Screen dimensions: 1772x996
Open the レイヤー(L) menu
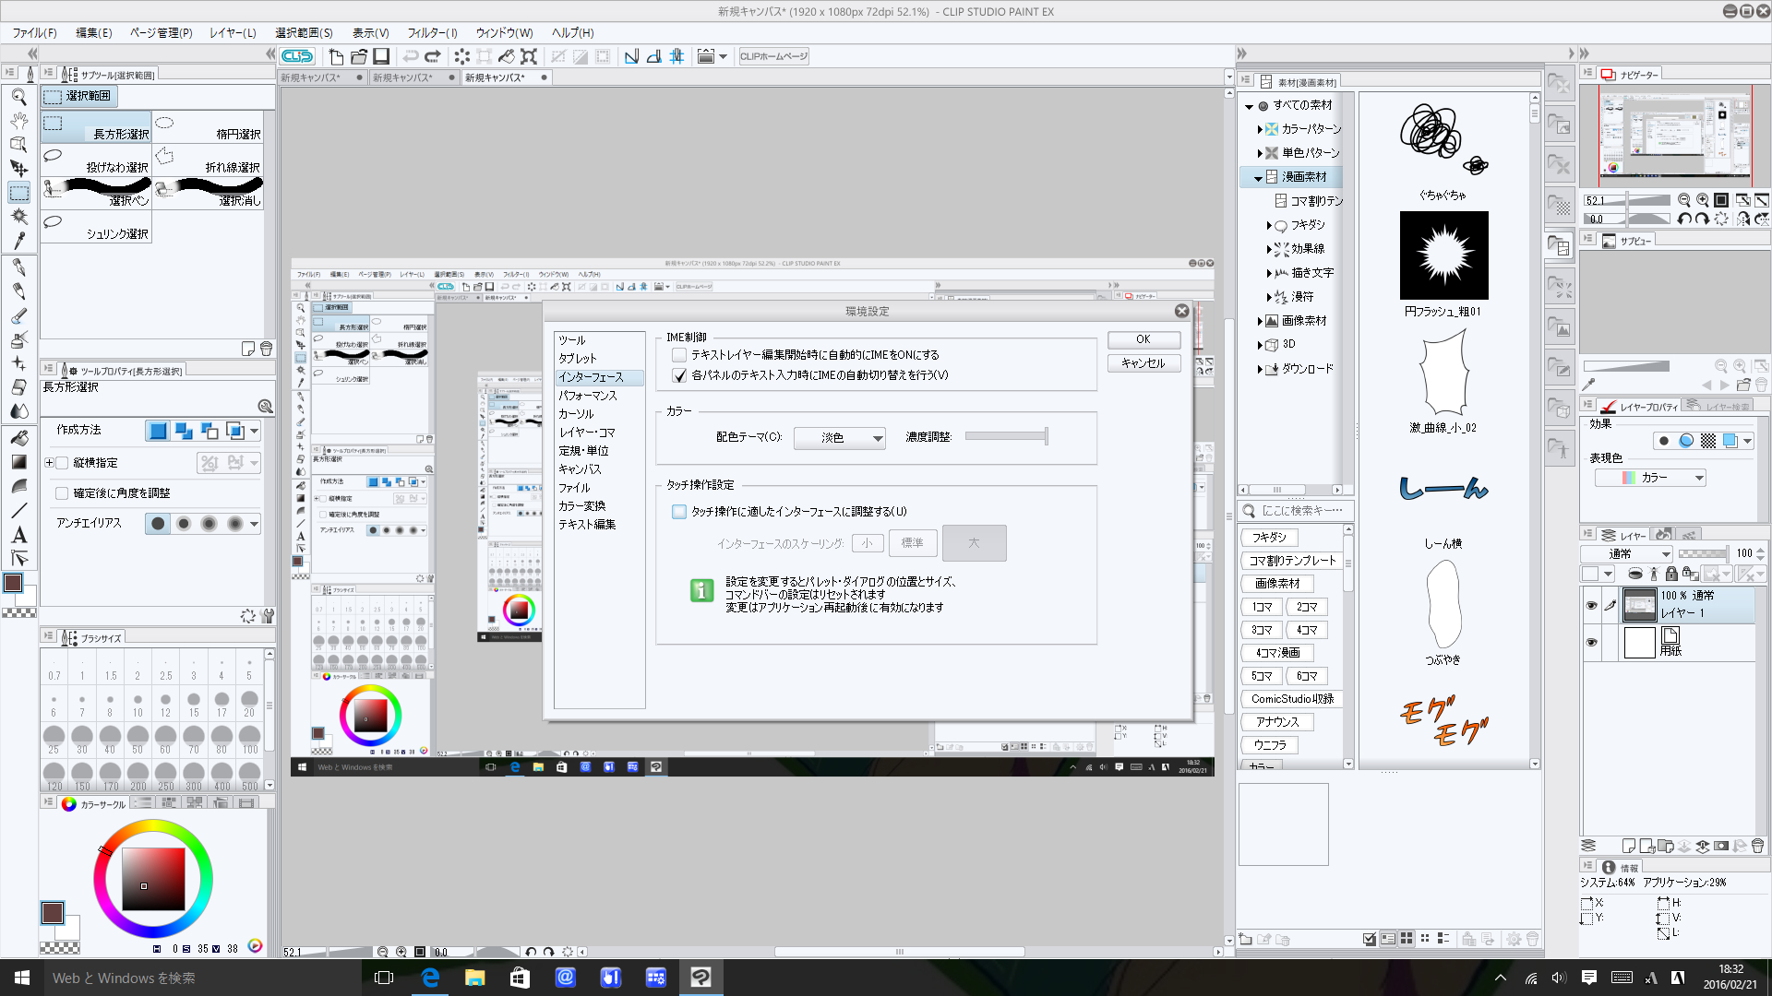tap(233, 32)
